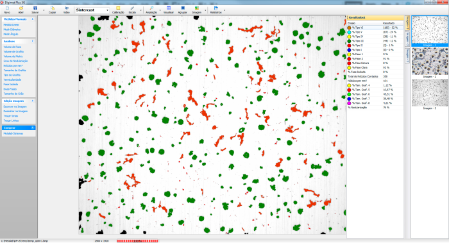Switch to the Imagem - 2 vertical tab
This screenshot has height=243, width=449.
pyautogui.click(x=407, y=39)
